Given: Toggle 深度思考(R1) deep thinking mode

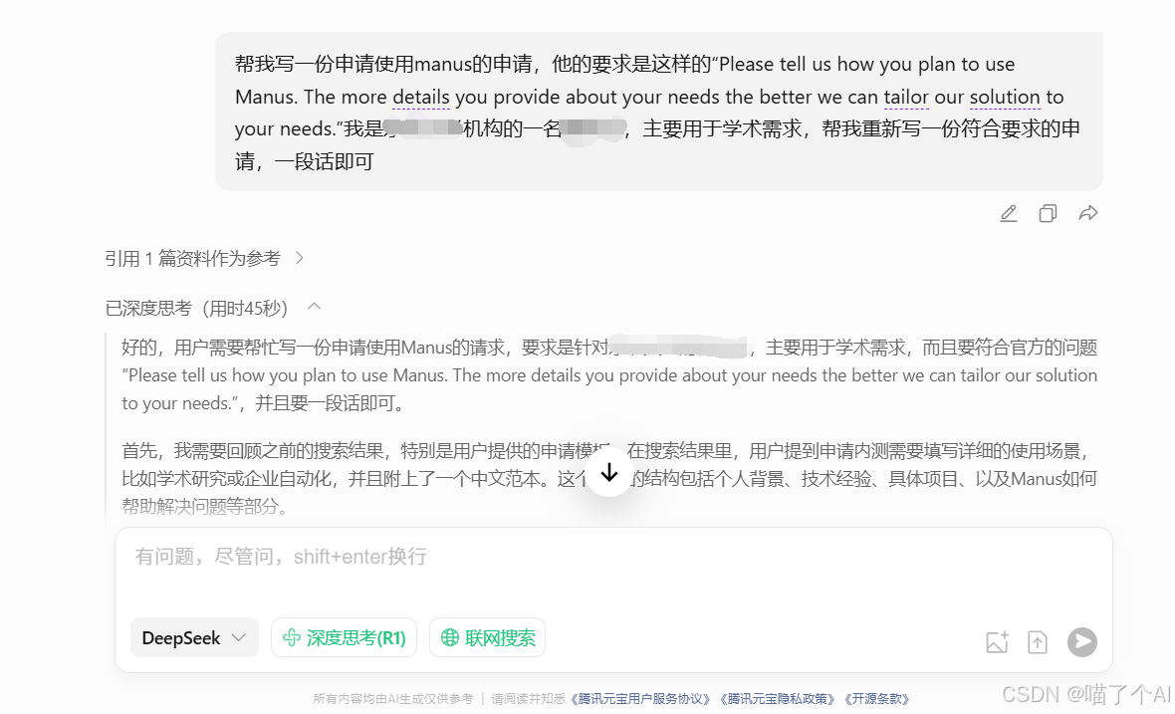Looking at the screenshot, I should tap(344, 637).
